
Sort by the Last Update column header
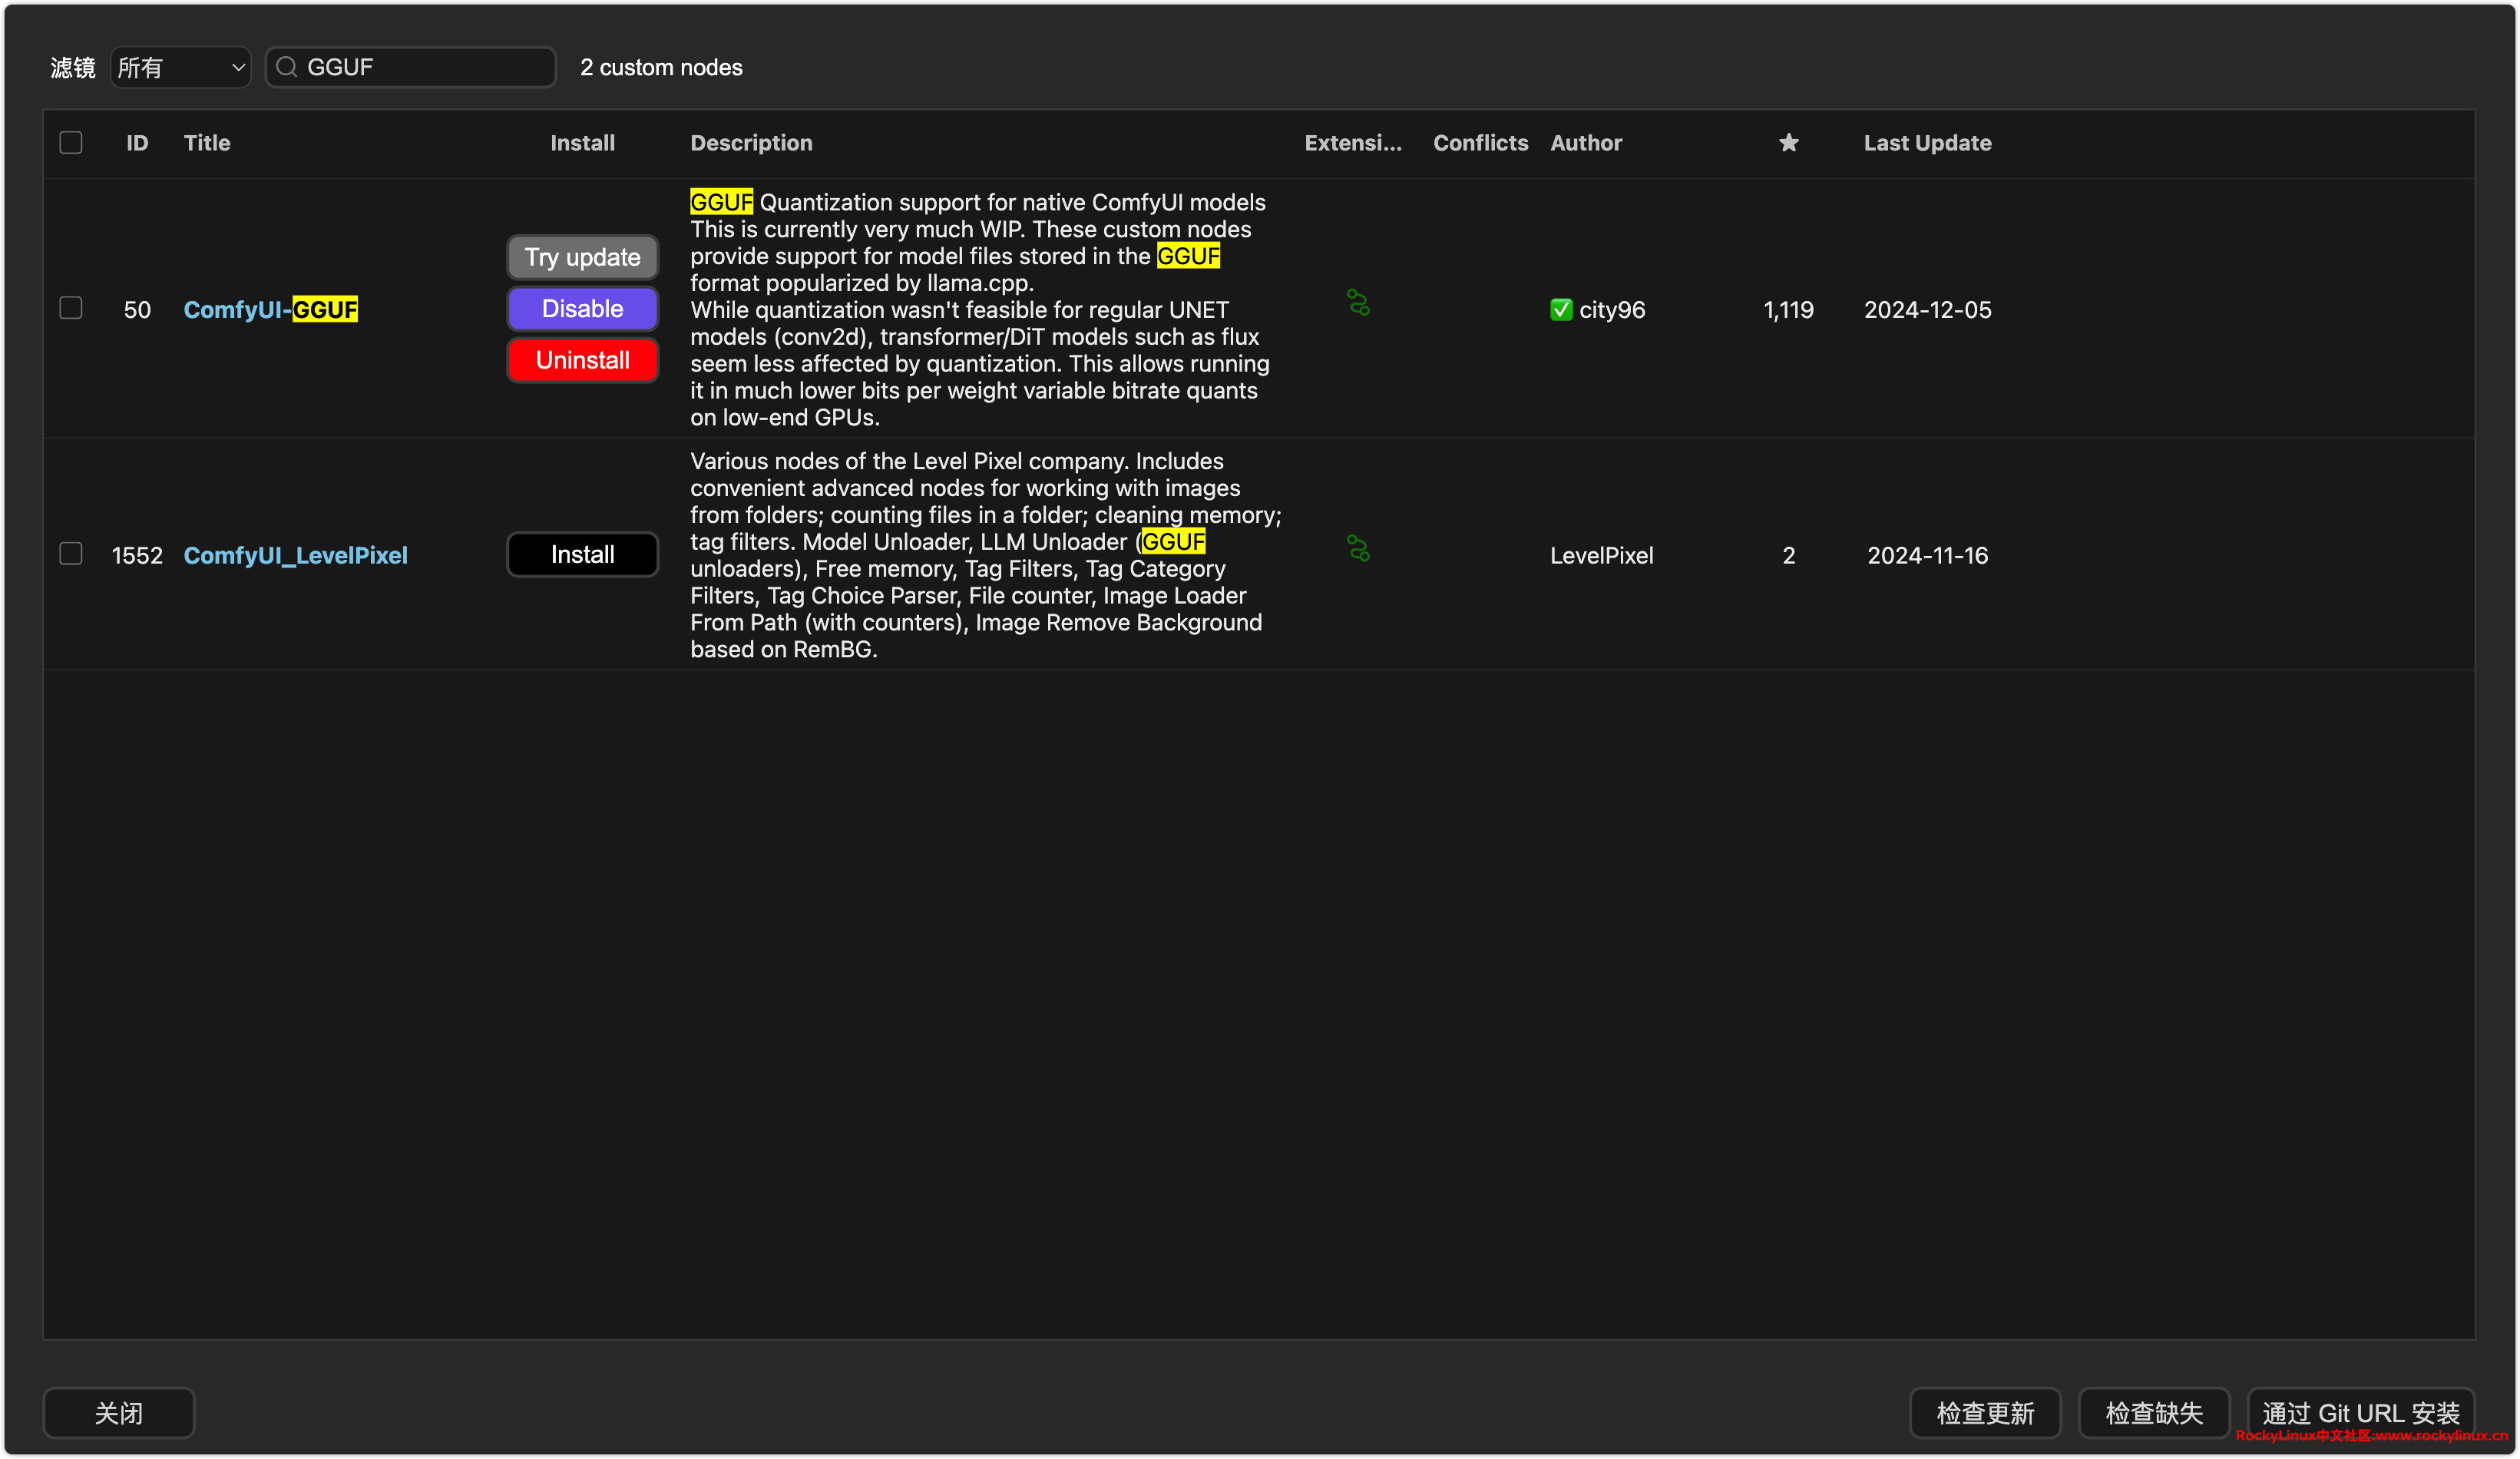coord(1926,143)
